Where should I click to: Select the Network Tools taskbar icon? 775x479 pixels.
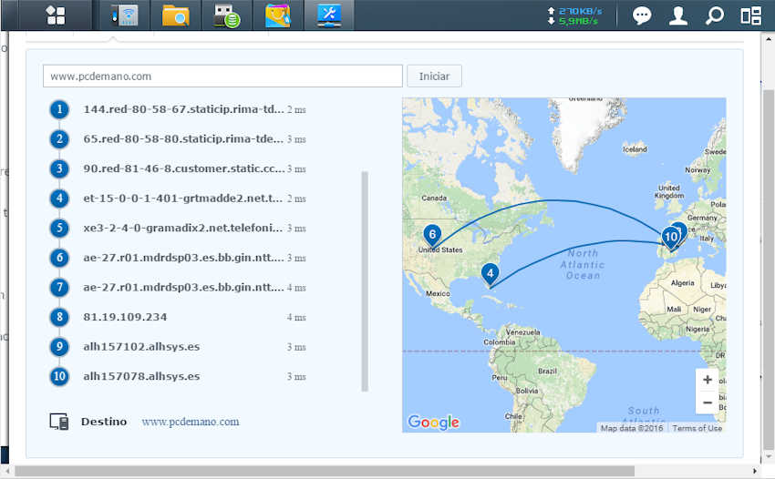(328, 15)
